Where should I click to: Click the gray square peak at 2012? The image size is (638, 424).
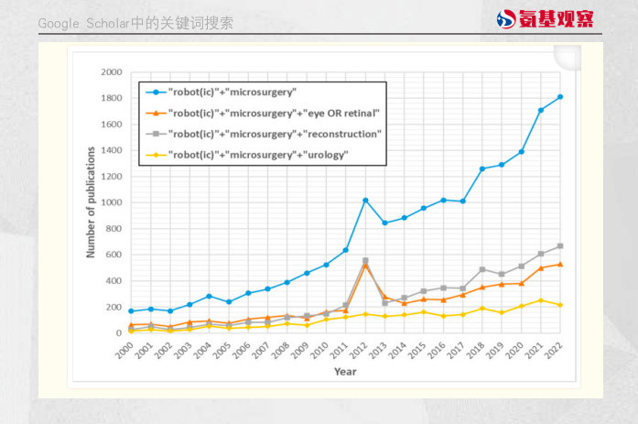[x=365, y=260]
